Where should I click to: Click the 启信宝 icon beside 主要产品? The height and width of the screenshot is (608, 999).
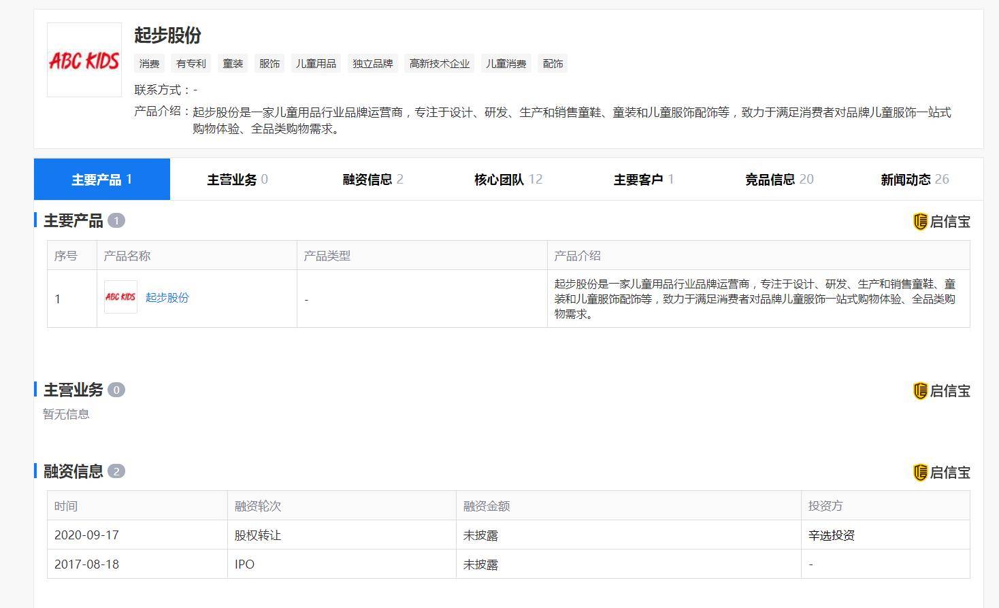(942, 220)
